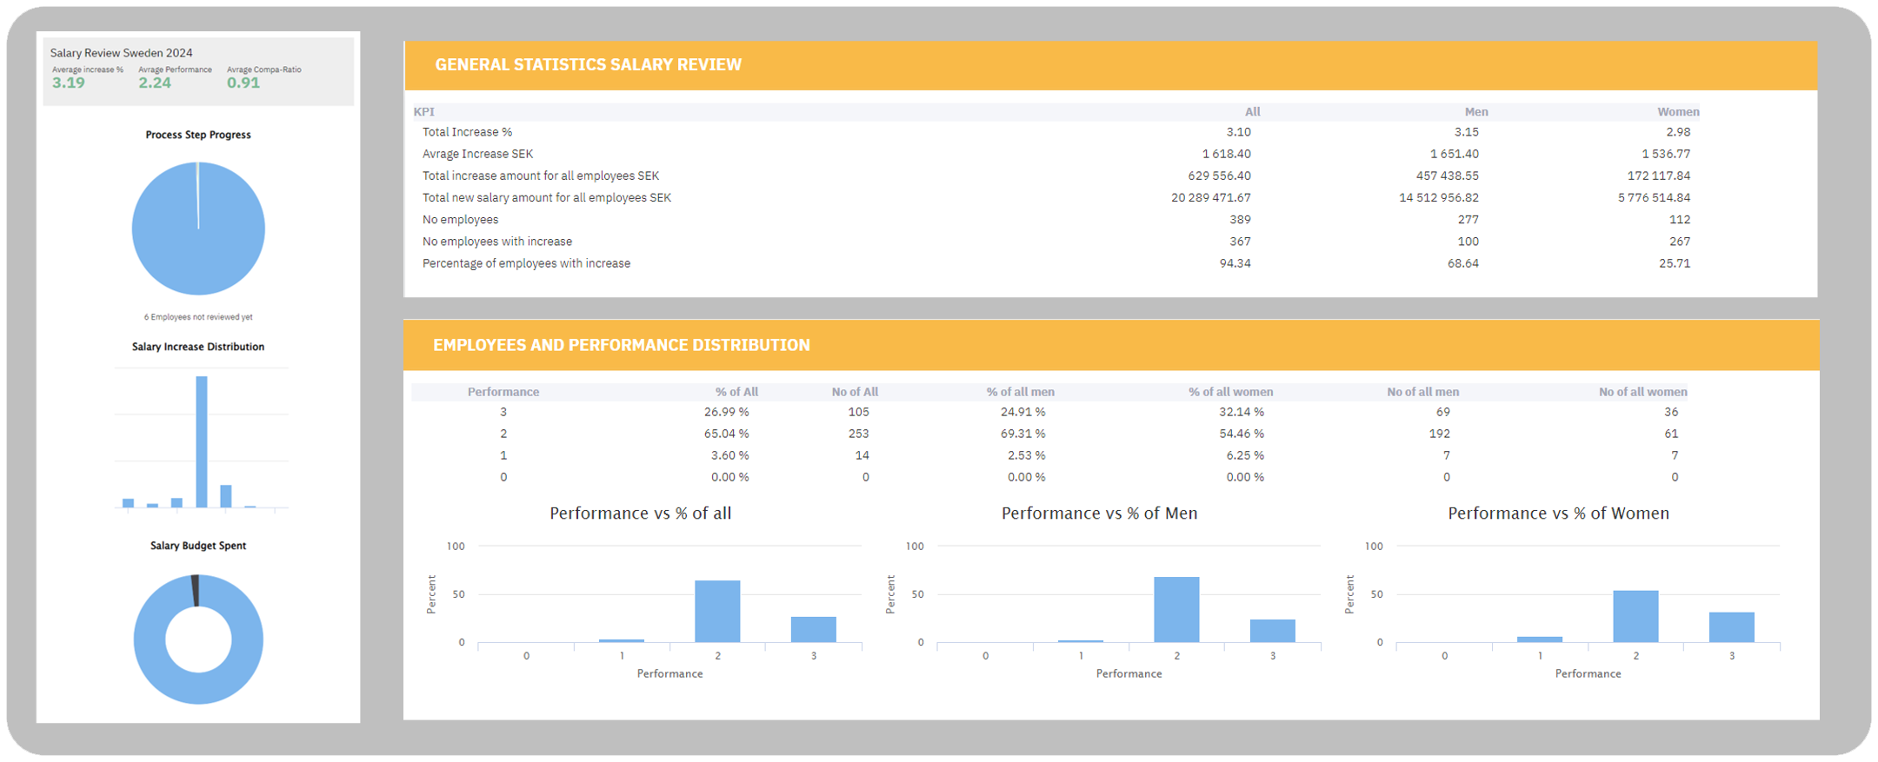Click the percentage with increase 94.34

point(1235,263)
